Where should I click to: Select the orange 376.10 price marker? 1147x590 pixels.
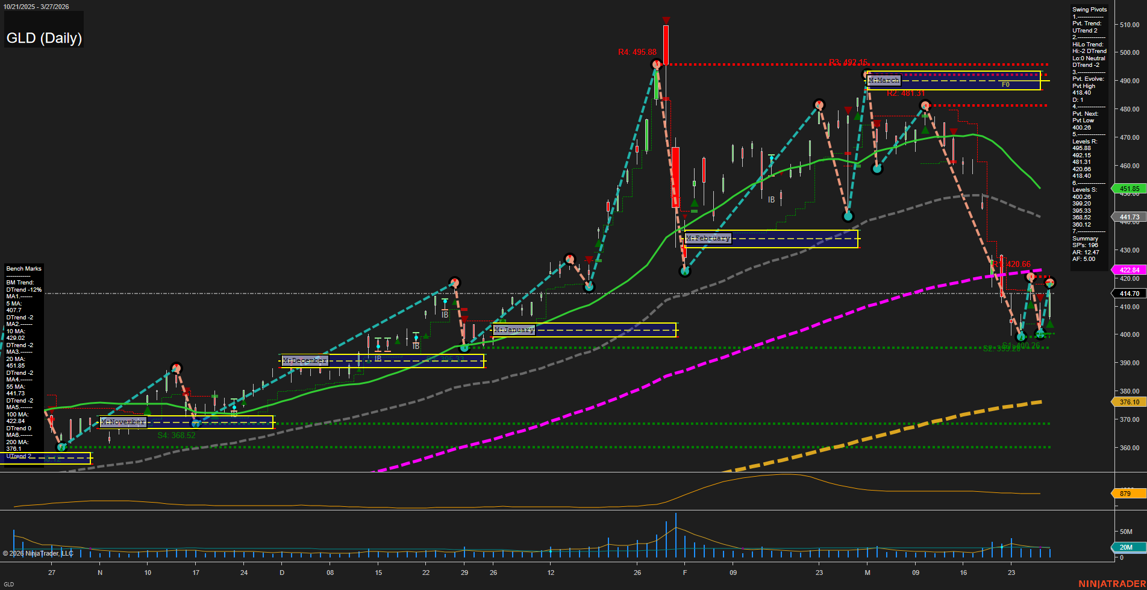(x=1129, y=402)
